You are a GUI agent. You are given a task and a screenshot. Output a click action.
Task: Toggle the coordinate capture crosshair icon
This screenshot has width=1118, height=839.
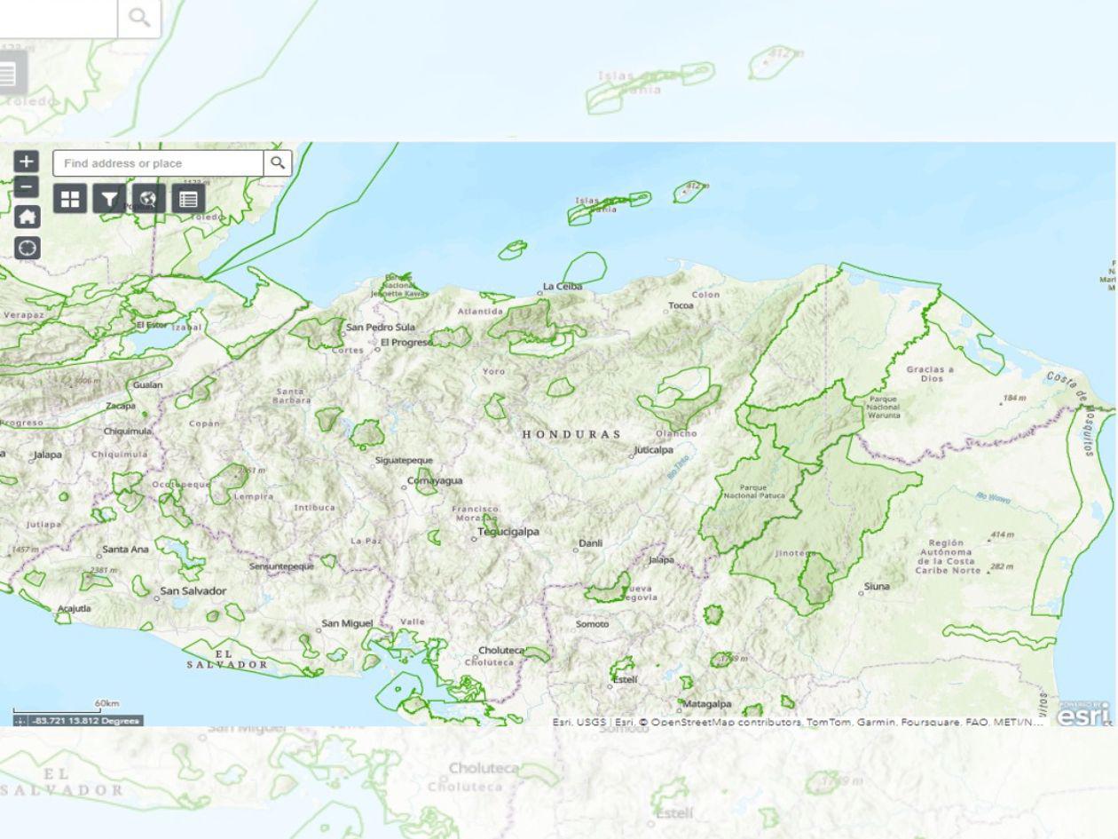(20, 721)
